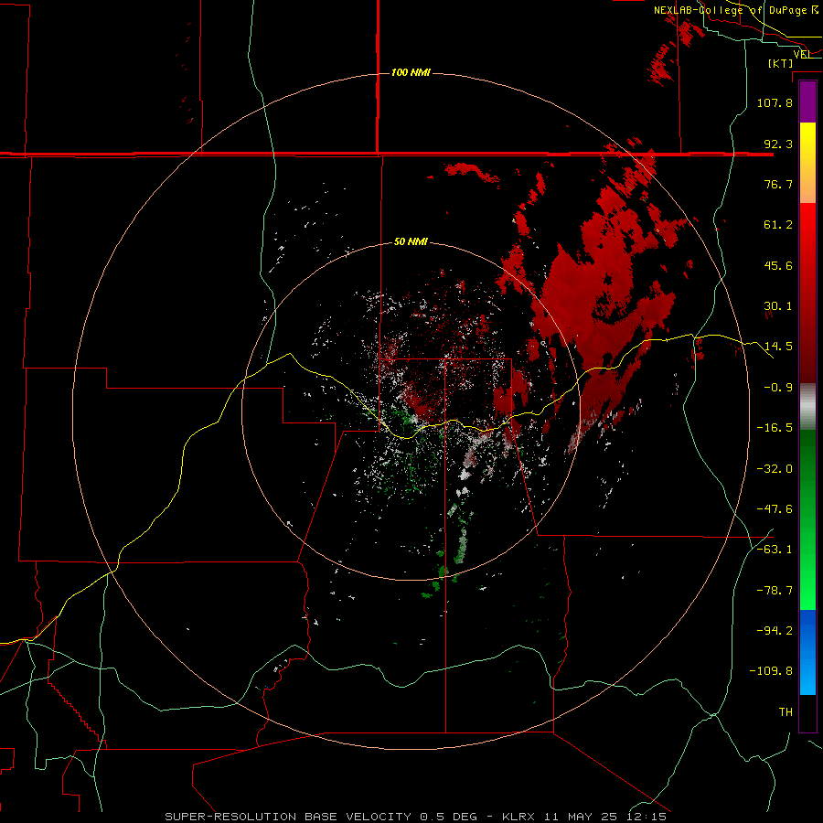
Task: Click the -94.2 scale value
Action: click(775, 631)
